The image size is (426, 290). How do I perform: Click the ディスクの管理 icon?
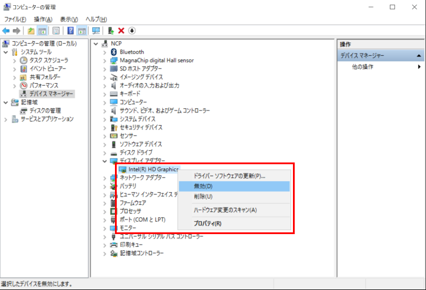[x=24, y=111]
